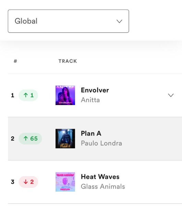Image resolution: width=182 pixels, height=206 pixels.
Task: Open artist Glass Animals
Action: (x=103, y=186)
